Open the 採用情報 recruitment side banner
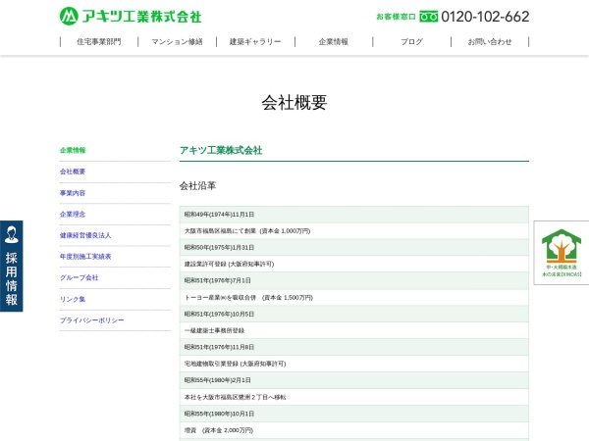The image size is (589, 441). tap(11, 267)
